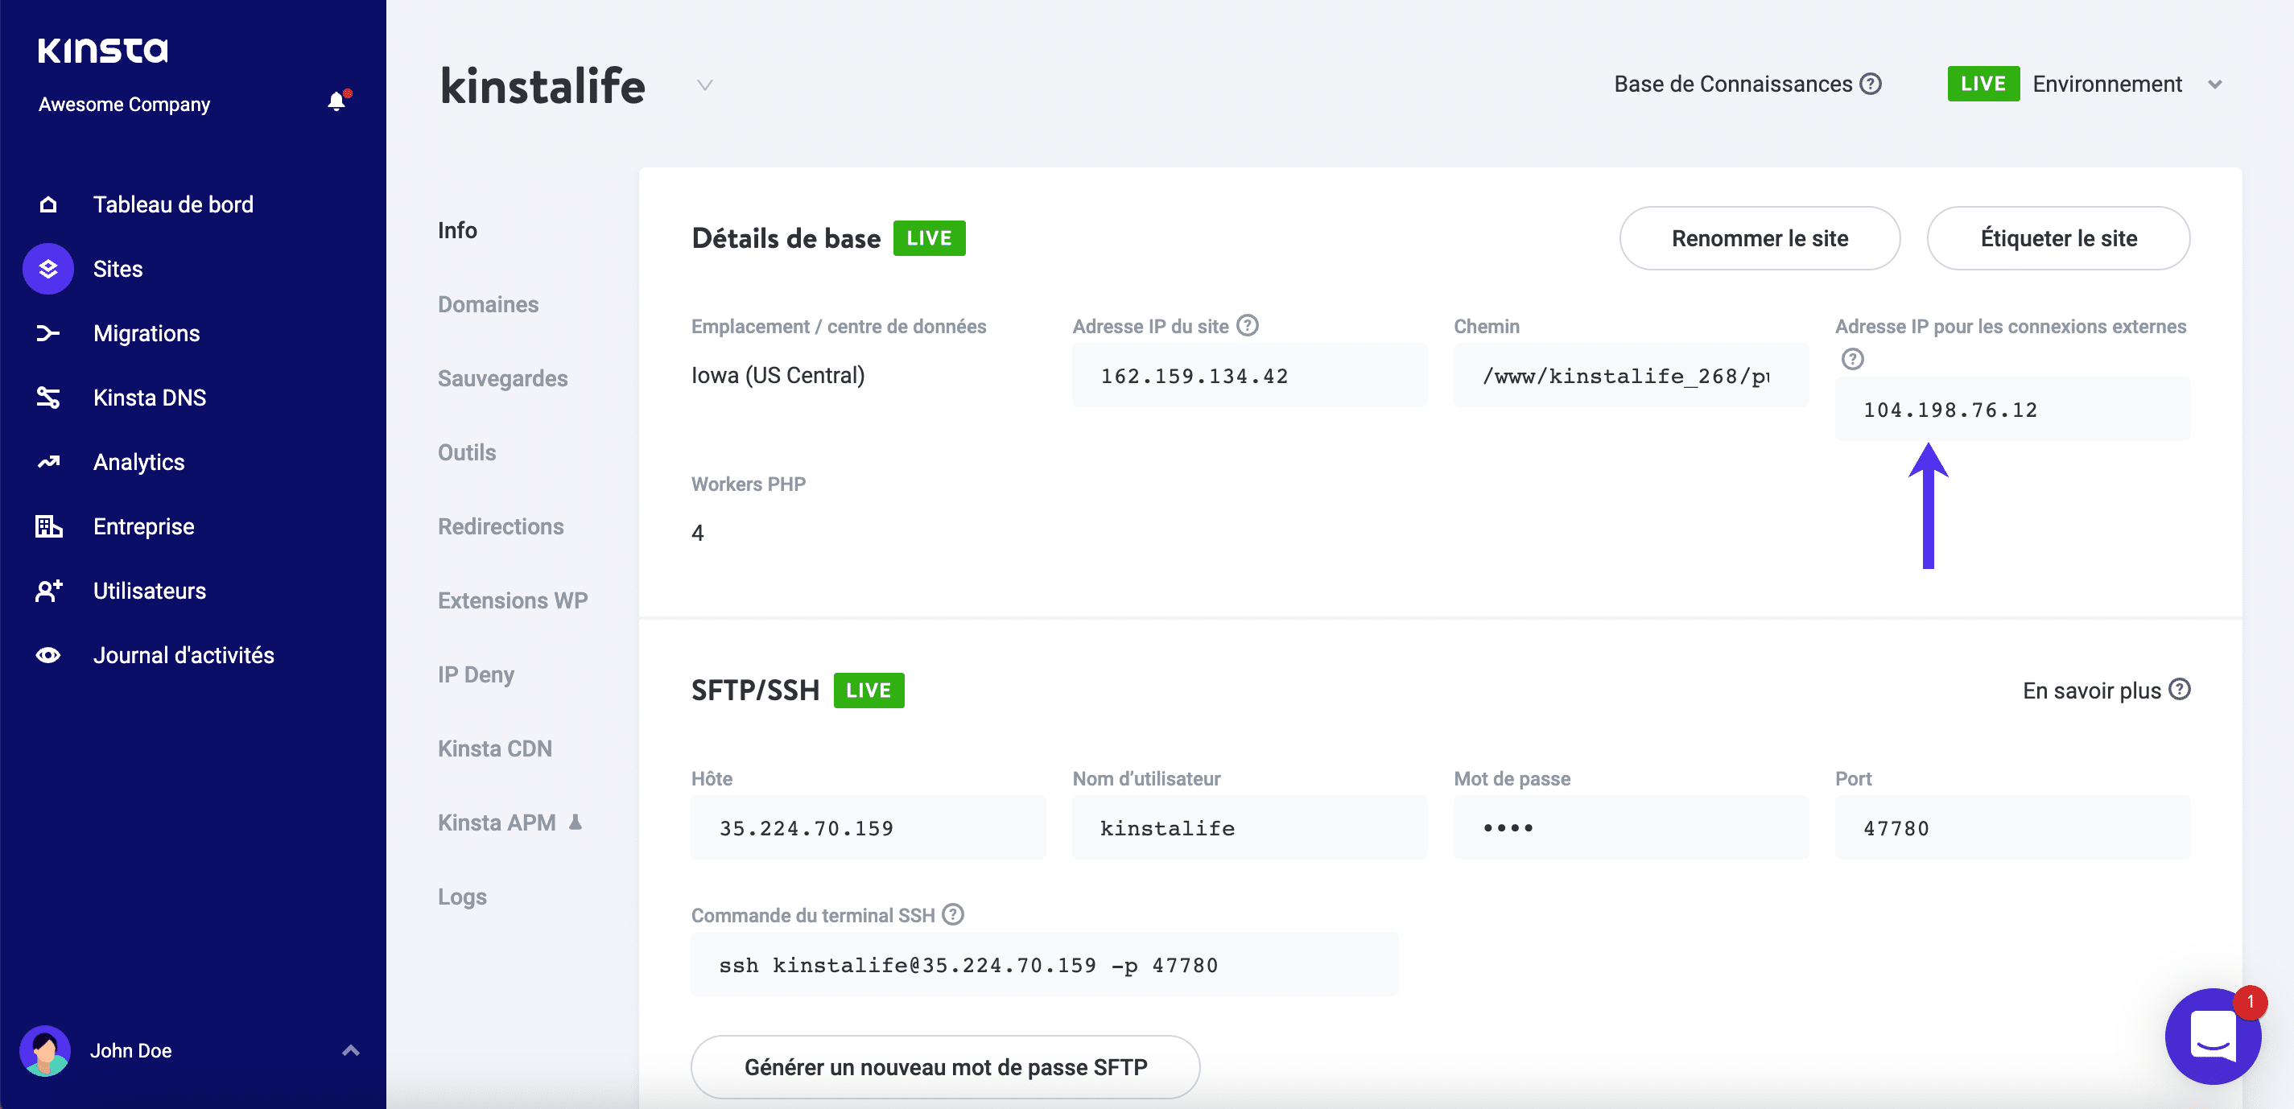
Task: Select the Info tab
Action: click(x=458, y=230)
